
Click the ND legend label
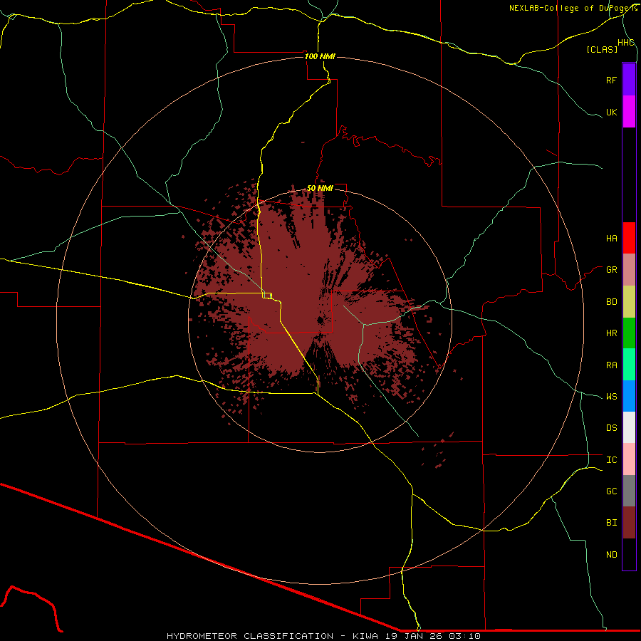pos(611,555)
